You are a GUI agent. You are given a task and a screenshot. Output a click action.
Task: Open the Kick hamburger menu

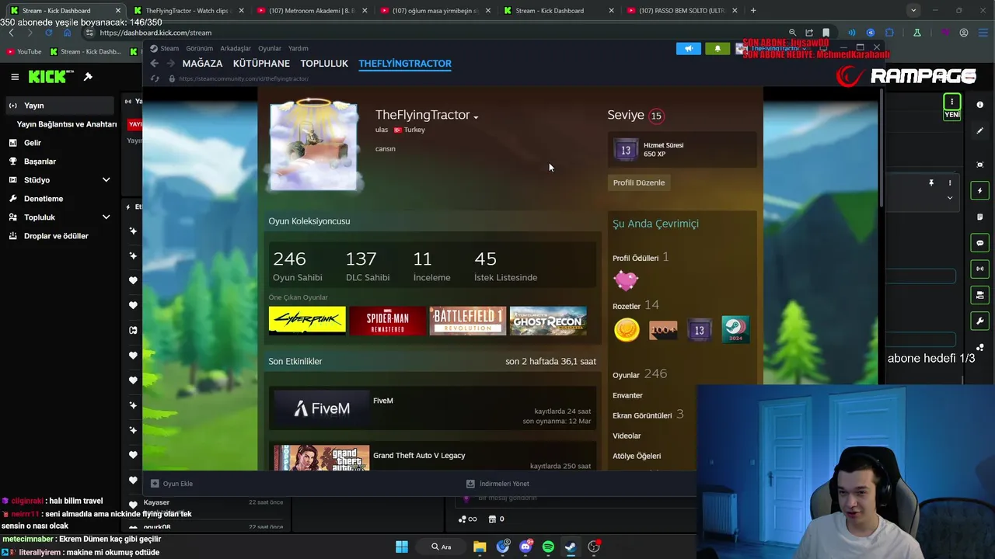15,76
